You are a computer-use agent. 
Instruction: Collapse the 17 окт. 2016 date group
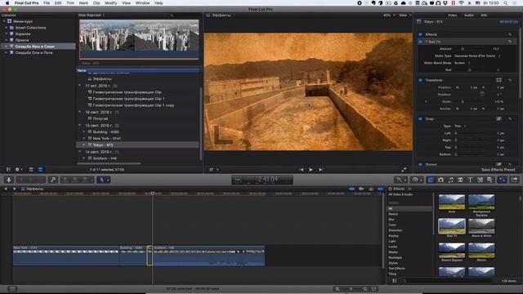[x=80, y=86]
